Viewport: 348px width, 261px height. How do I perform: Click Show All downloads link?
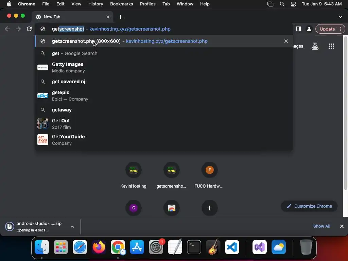[321, 226]
